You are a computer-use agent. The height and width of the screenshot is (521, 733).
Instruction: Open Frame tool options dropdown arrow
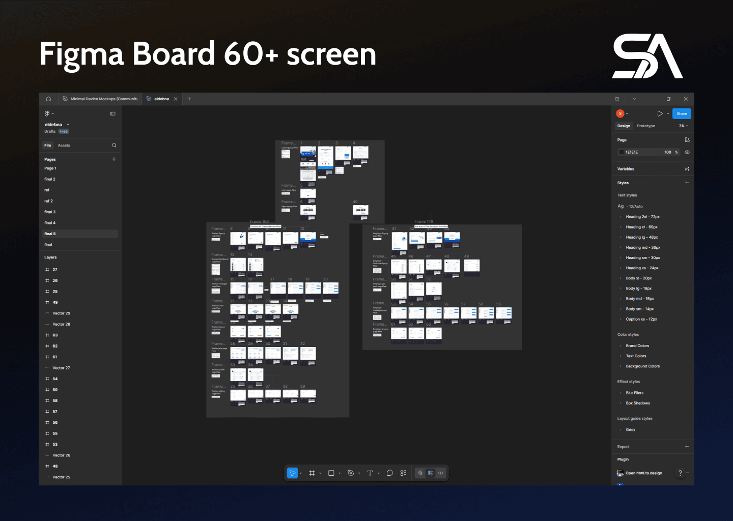tap(320, 473)
